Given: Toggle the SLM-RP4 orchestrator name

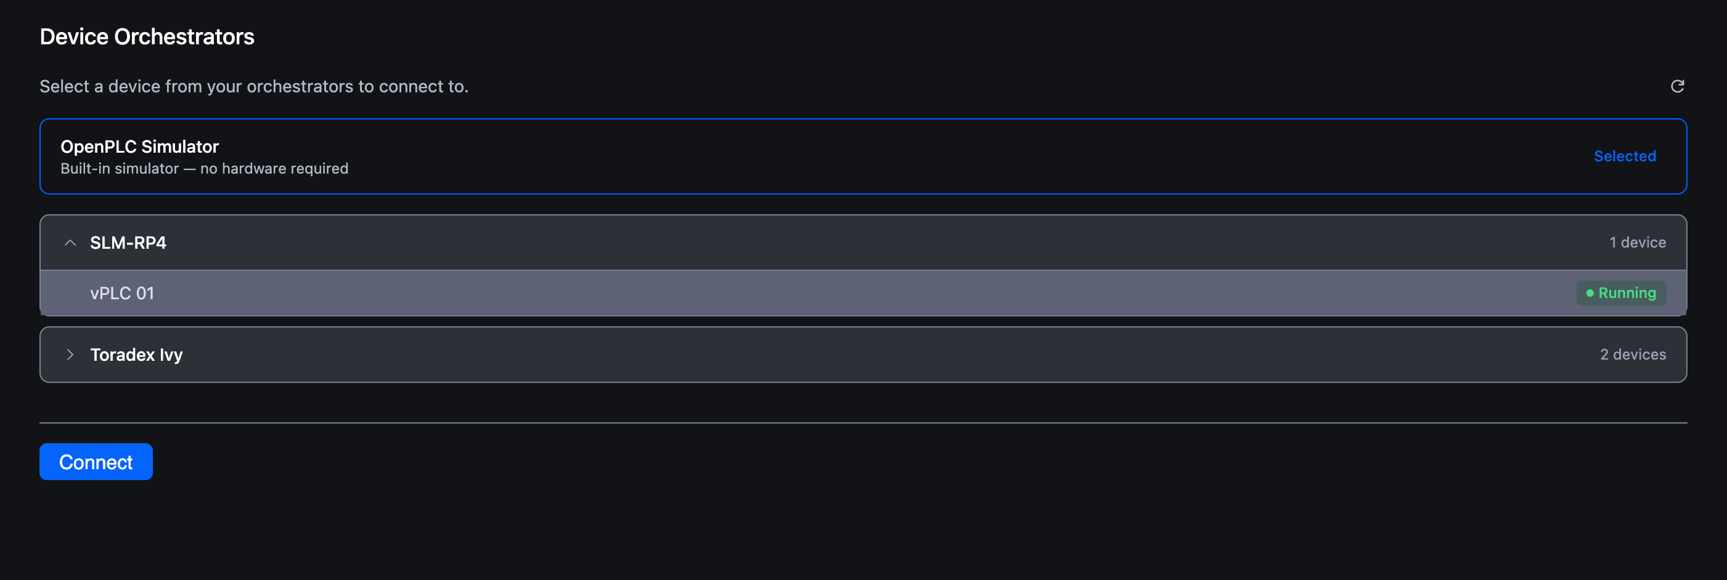Looking at the screenshot, I should [x=128, y=243].
